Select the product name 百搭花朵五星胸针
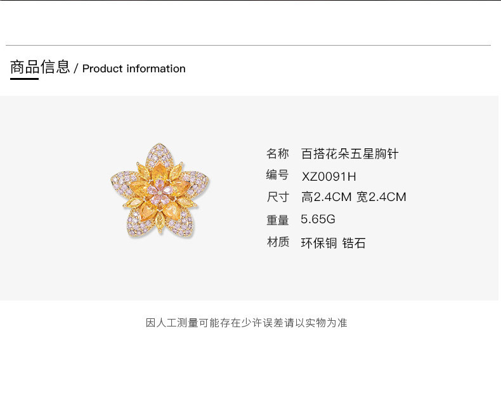501x414 pixels. point(350,154)
